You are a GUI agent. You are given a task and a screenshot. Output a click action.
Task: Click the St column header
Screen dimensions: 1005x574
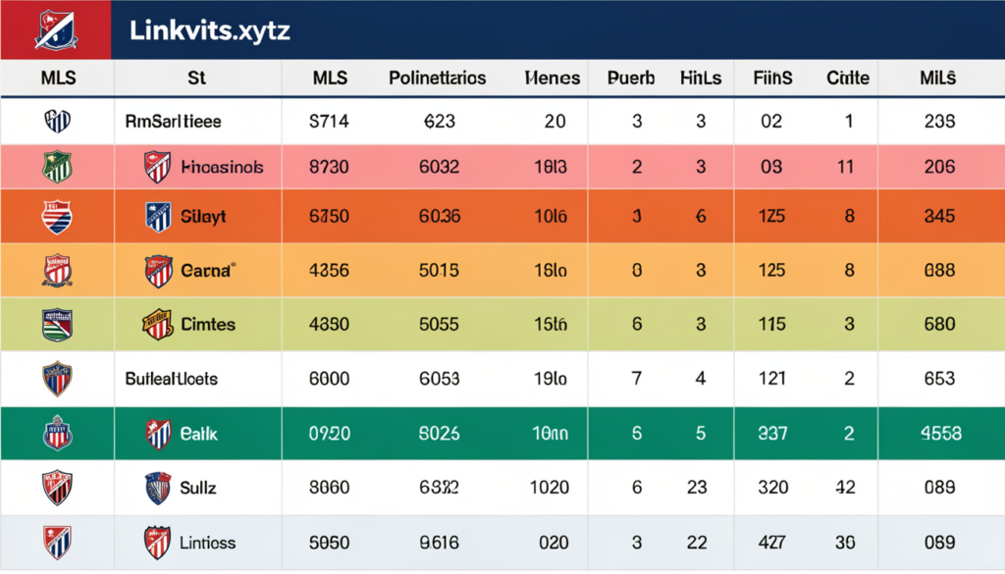pyautogui.click(x=195, y=78)
